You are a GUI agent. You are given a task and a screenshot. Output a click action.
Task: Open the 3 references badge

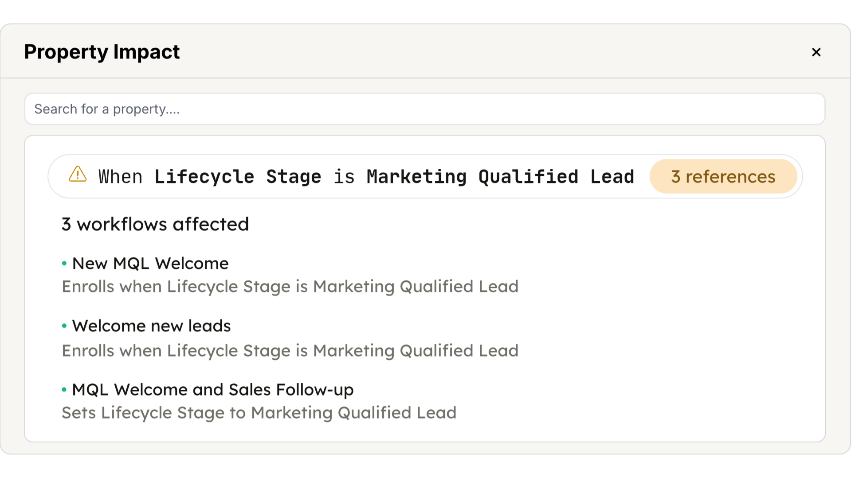click(723, 176)
